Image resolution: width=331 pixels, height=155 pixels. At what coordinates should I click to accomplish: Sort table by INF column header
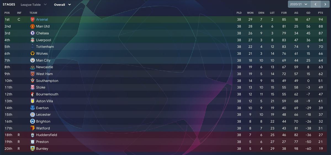[x=19, y=13]
